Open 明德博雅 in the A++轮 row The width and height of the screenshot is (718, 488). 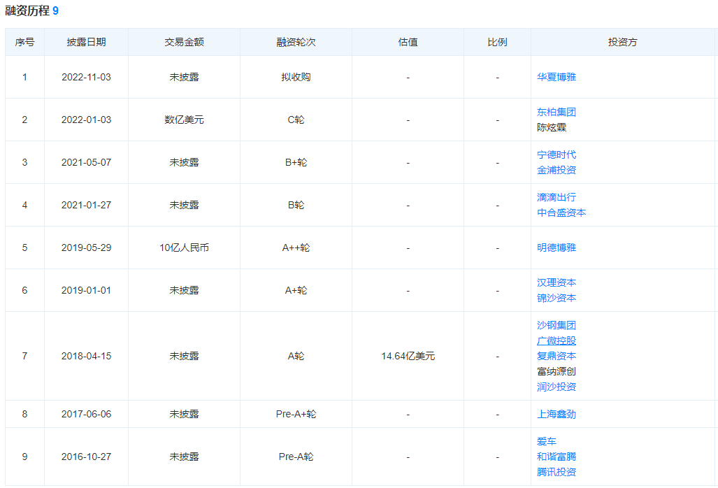click(557, 247)
